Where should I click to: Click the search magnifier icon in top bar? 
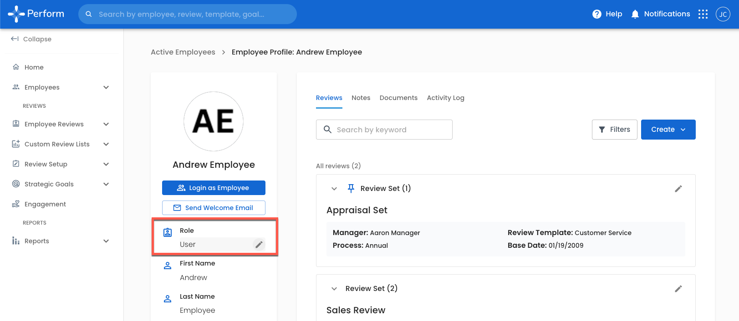(89, 14)
